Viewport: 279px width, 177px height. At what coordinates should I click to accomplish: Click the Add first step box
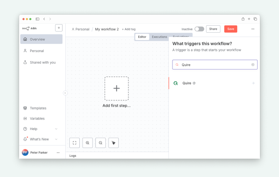(116, 88)
